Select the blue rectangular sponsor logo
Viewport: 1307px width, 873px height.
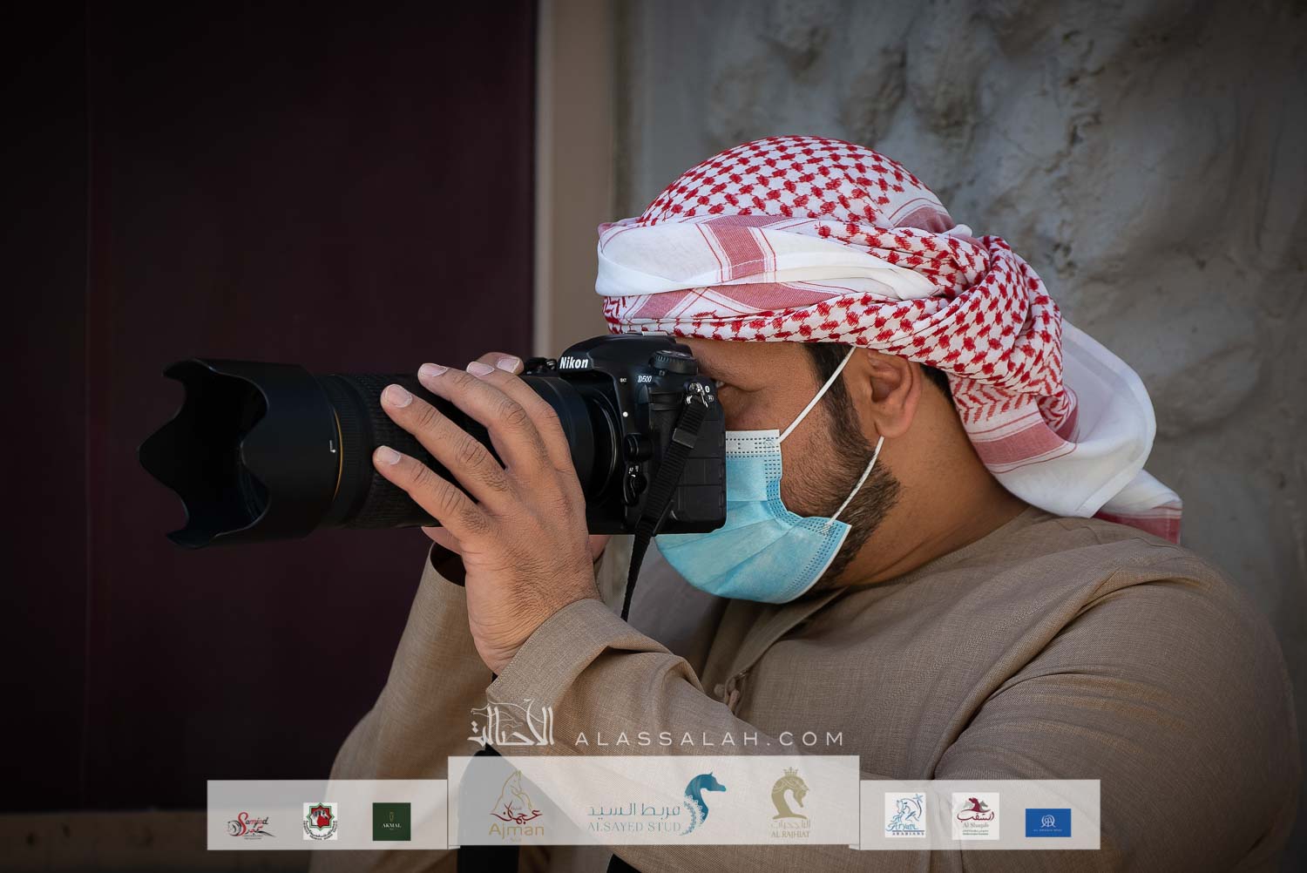click(x=1047, y=822)
